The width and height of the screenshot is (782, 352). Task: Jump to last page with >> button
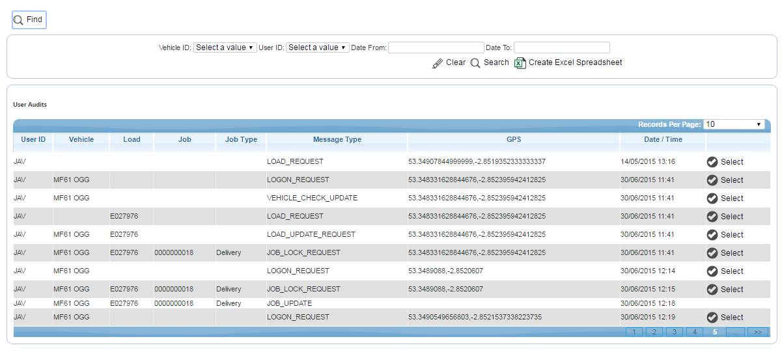[757, 332]
